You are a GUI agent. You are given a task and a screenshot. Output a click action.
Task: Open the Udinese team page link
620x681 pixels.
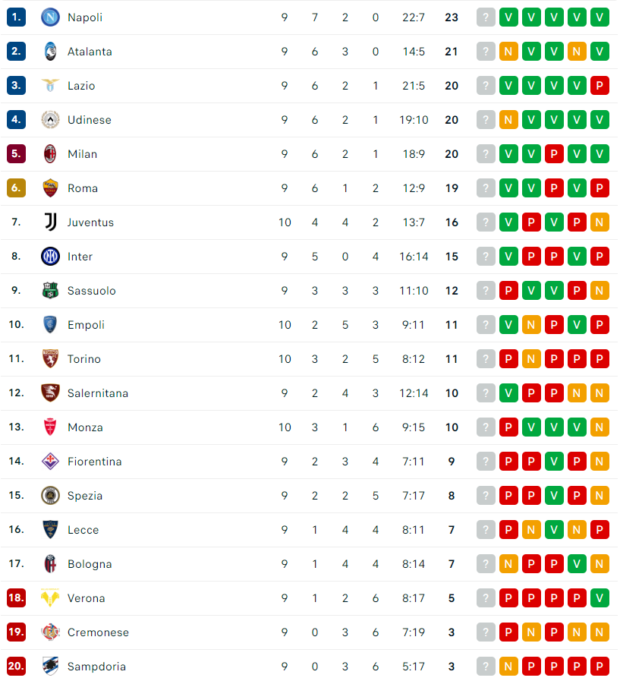pos(90,120)
